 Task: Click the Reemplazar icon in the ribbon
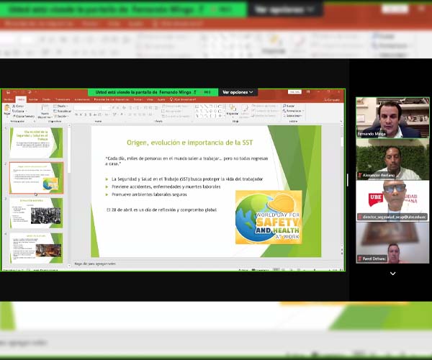tap(286, 111)
